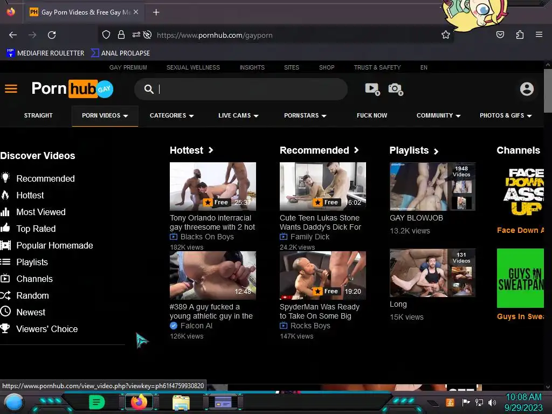Open the SHOP top link

(x=327, y=67)
